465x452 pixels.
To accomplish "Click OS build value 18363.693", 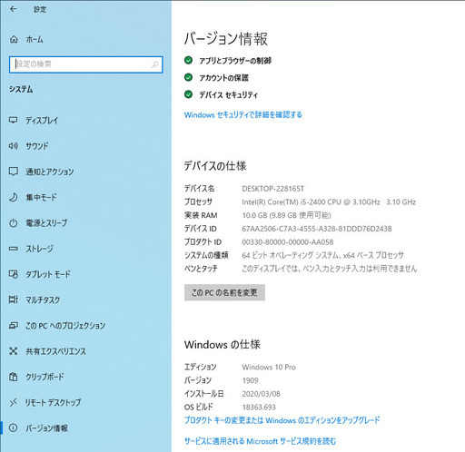I will pyautogui.click(x=259, y=407).
